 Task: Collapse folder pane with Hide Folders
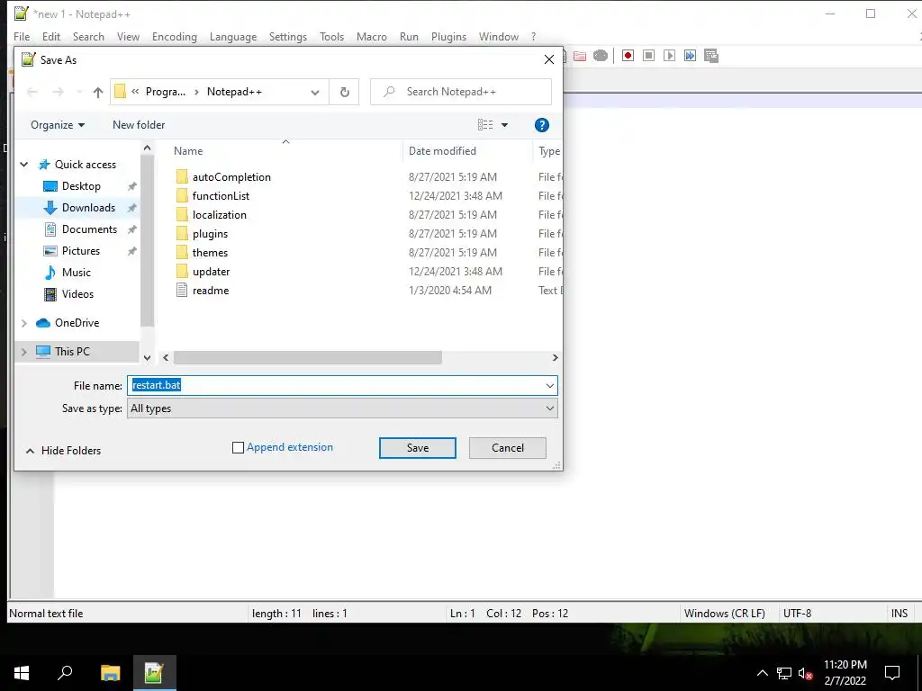click(63, 451)
